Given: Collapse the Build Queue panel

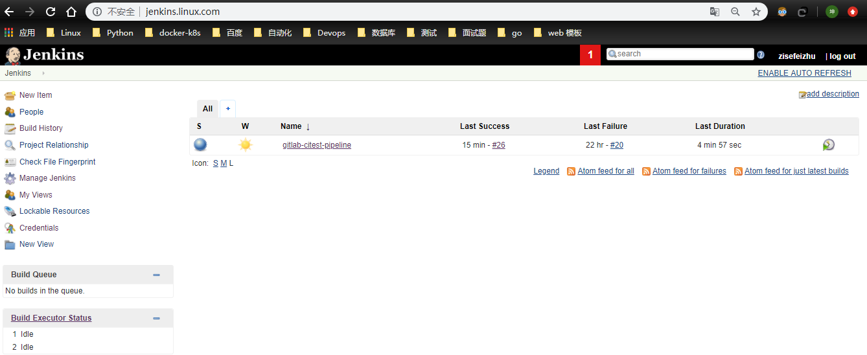Looking at the screenshot, I should (156, 275).
